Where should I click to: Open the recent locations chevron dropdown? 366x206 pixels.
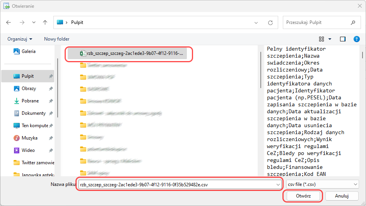tap(34, 22)
